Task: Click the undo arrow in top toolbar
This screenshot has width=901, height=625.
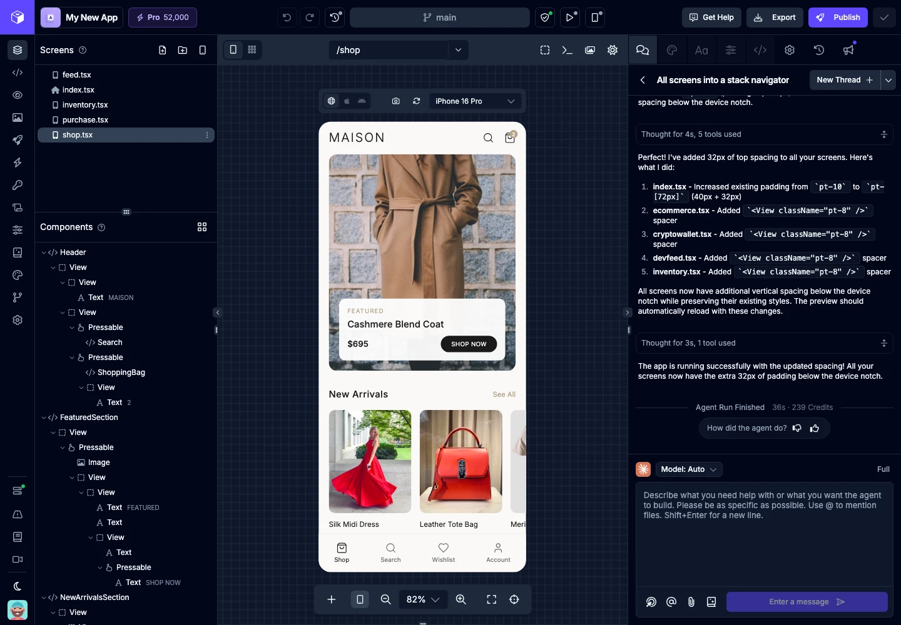Action: [287, 17]
